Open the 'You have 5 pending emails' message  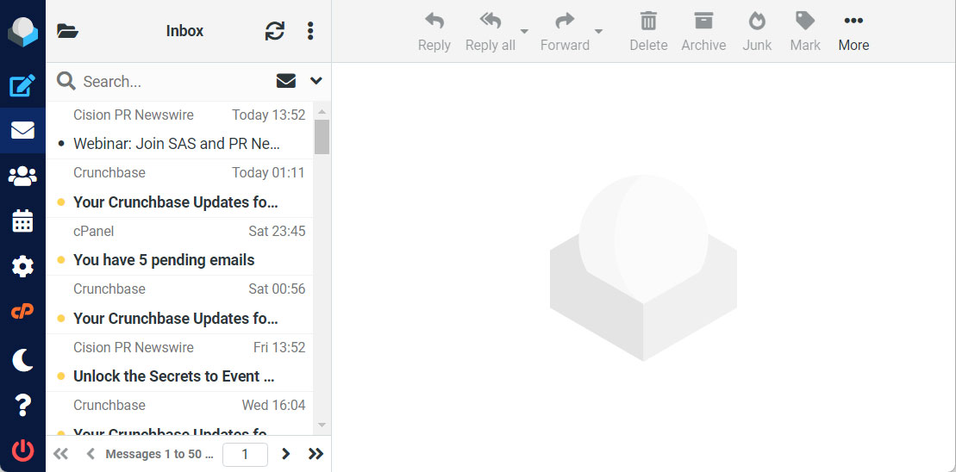(164, 259)
